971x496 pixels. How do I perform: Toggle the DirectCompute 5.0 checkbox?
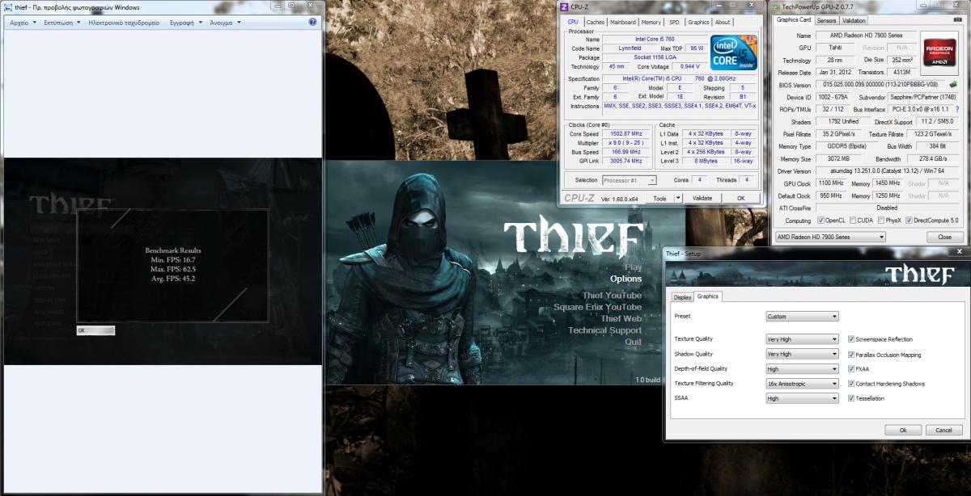click(x=910, y=220)
